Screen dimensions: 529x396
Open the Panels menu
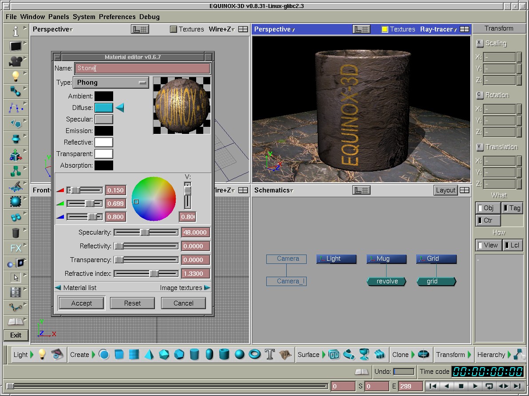(x=59, y=16)
